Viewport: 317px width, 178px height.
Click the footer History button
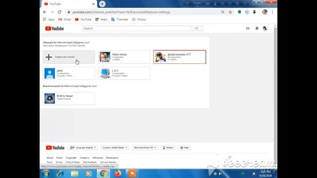pos(168,147)
